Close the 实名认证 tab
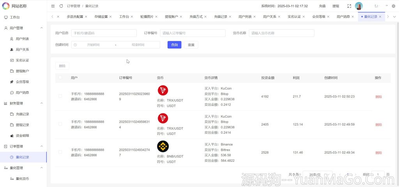 [x=304, y=16]
